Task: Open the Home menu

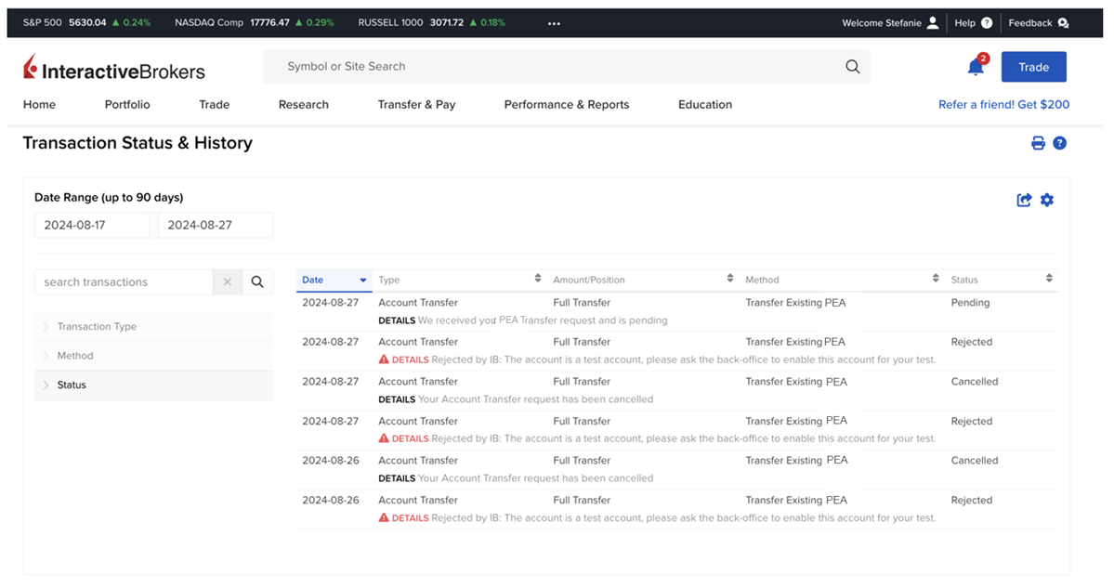Action: [39, 104]
